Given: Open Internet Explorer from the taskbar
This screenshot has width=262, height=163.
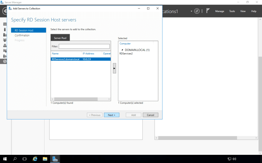Looking at the screenshot, I should (x=35, y=159).
